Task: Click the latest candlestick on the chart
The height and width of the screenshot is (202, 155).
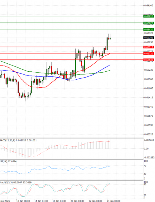Action: tap(110, 38)
